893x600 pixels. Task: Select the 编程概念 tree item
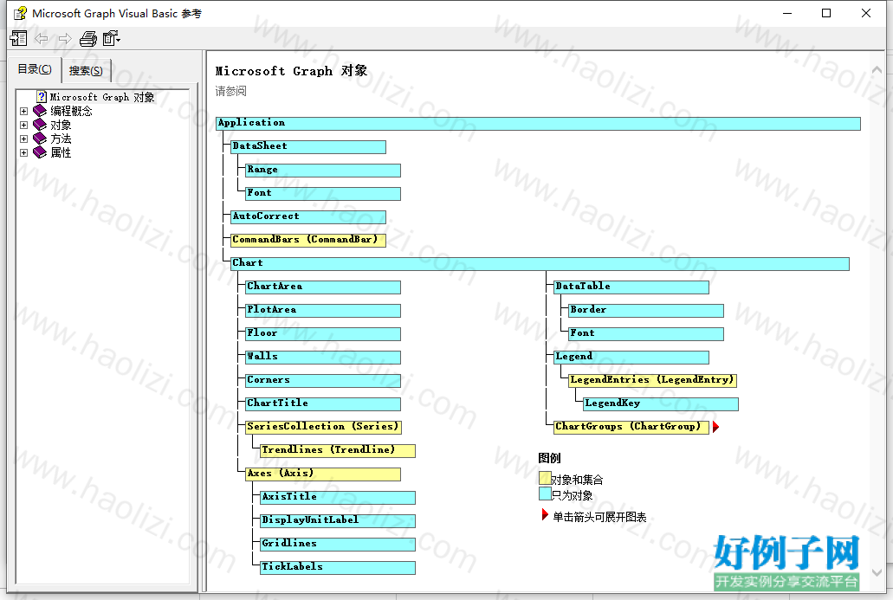point(71,111)
